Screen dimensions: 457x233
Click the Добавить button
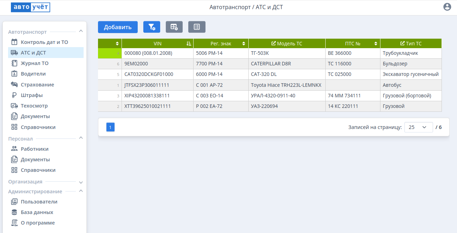click(x=118, y=27)
